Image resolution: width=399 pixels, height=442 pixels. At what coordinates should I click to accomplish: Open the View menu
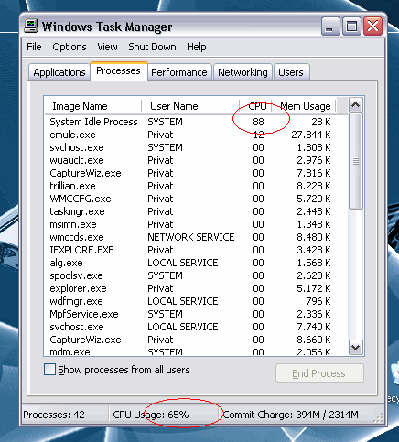[107, 47]
